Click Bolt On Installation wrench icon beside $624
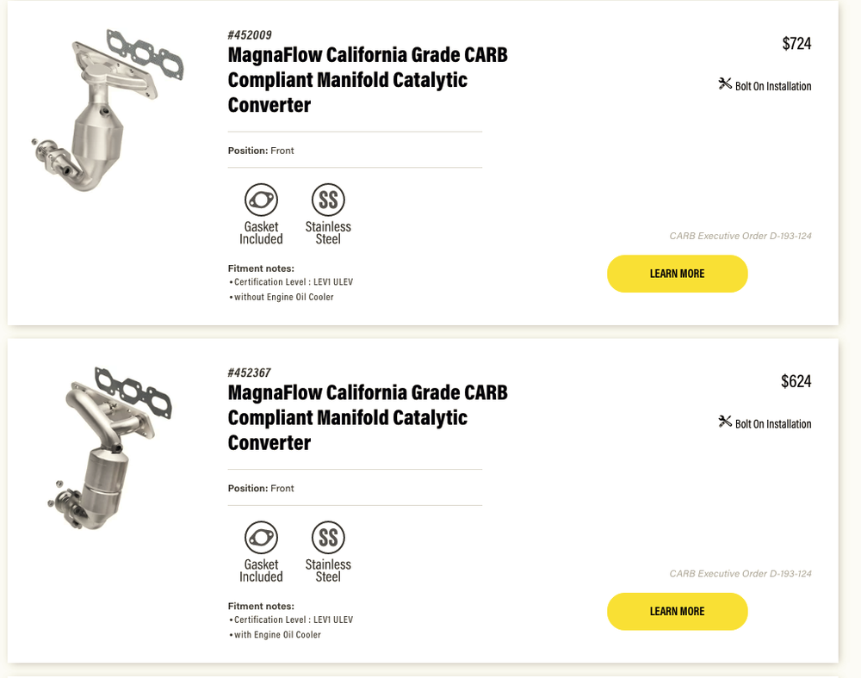Image resolution: width=861 pixels, height=678 pixels. tap(725, 422)
